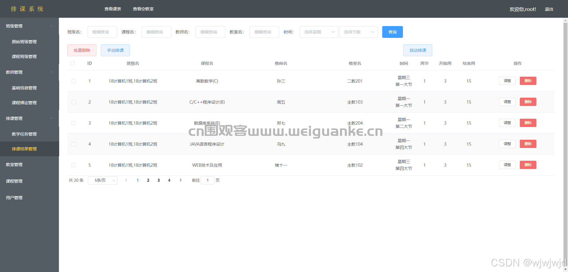Go to page 2 in pagination
Screen dimensions: 568x272
[148, 180]
